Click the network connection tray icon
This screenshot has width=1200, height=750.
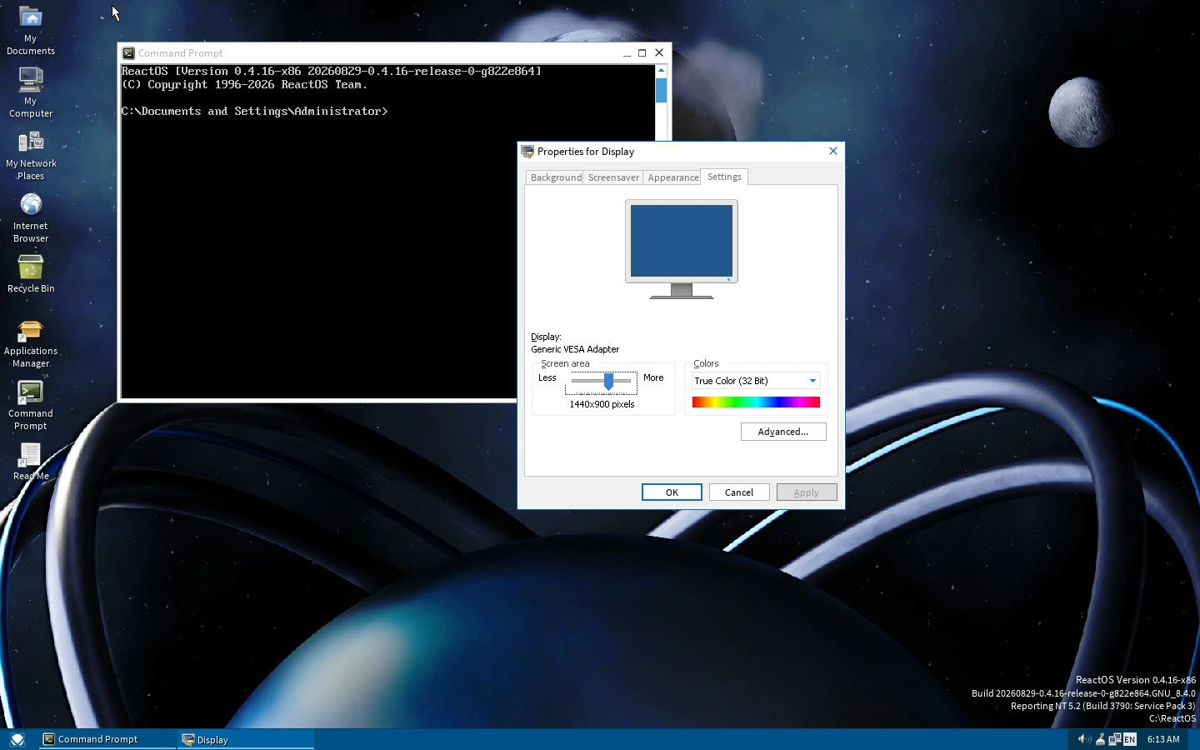(x=1115, y=739)
